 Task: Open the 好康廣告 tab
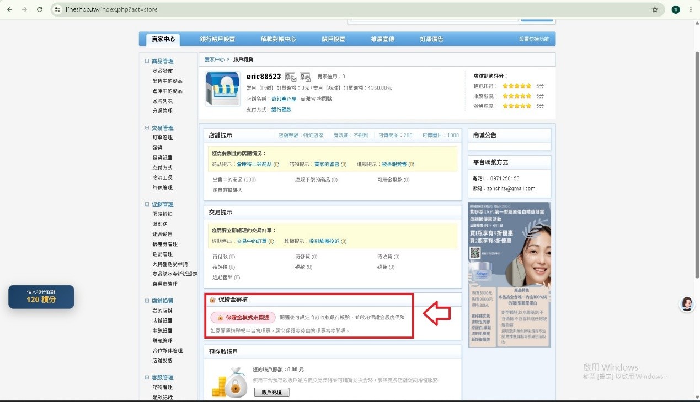pos(431,39)
